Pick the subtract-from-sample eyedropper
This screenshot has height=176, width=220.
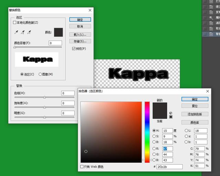pyautogui.click(x=29, y=32)
